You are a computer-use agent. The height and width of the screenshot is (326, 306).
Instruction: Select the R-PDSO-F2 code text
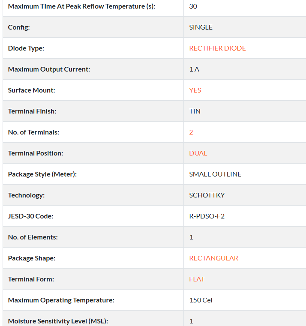click(x=207, y=216)
